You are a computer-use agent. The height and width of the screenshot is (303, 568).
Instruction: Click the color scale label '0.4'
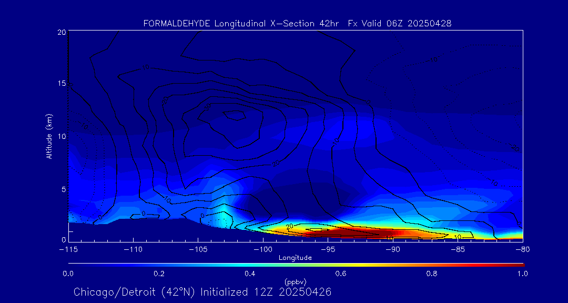pyautogui.click(x=250, y=274)
